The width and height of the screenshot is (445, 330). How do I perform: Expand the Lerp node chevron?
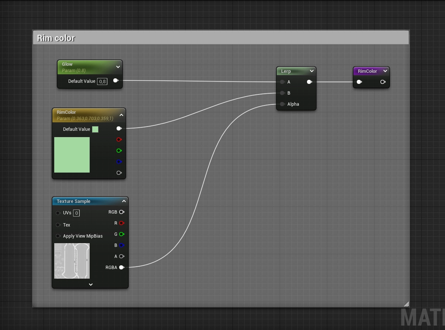point(312,71)
